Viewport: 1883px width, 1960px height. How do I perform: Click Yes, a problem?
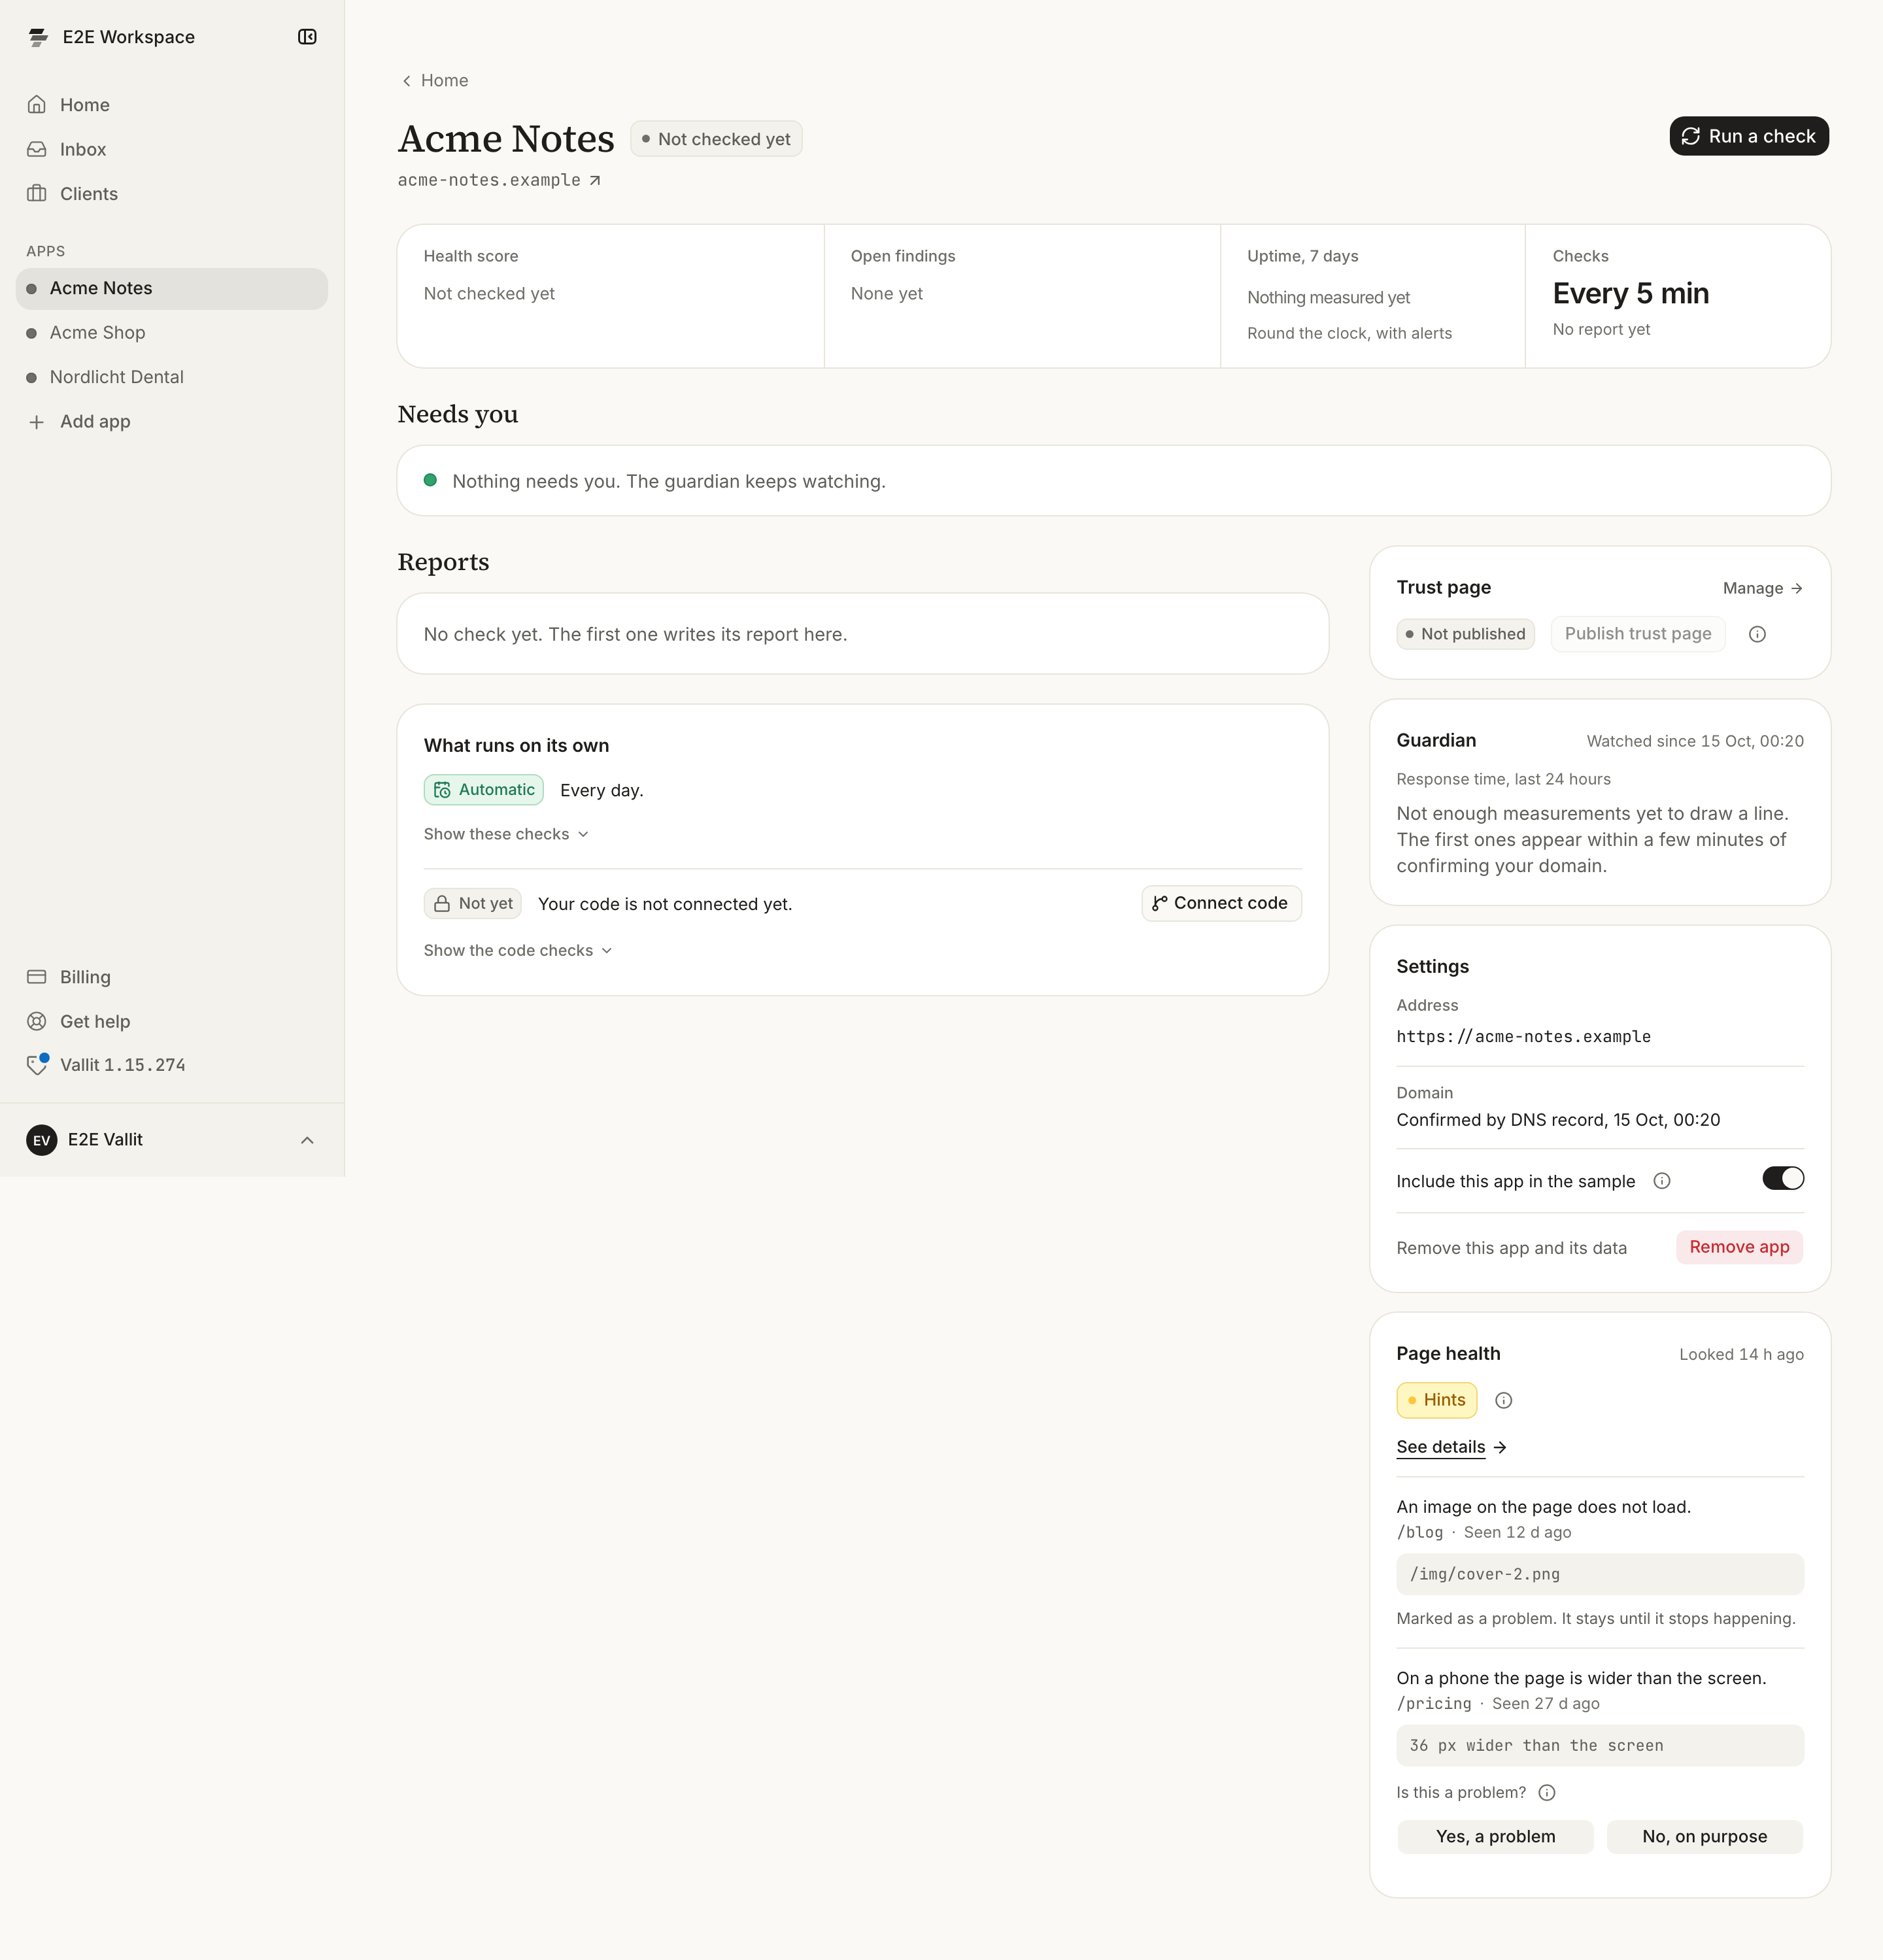click(1495, 1837)
